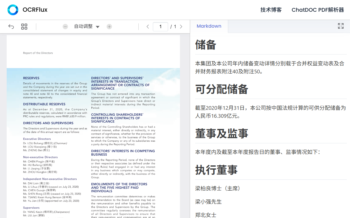The height and width of the screenshot is (218, 350).
Task: Click the OCRFlux brand name
Action: click(x=35, y=10)
